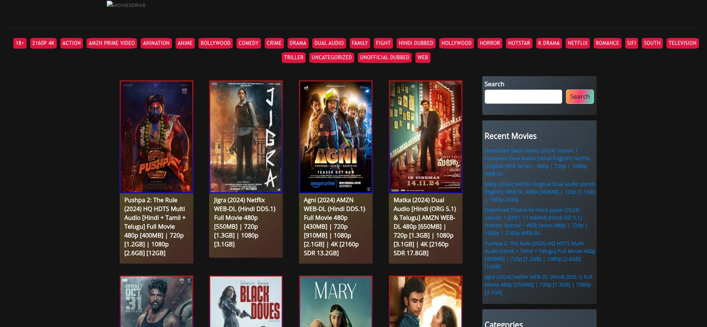Screen dimensions: 707x327
Task: Open the Pushpa 2 poster thumbnail
Action: pyautogui.click(x=156, y=137)
